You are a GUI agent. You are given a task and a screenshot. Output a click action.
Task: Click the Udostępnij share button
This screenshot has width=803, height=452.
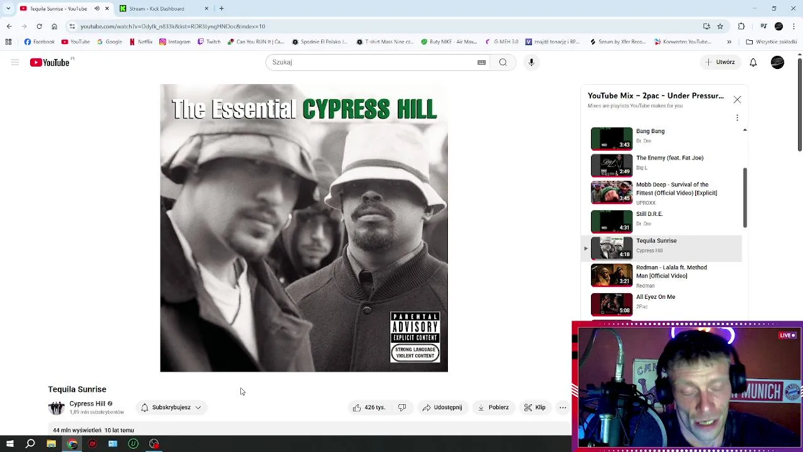[x=442, y=407]
